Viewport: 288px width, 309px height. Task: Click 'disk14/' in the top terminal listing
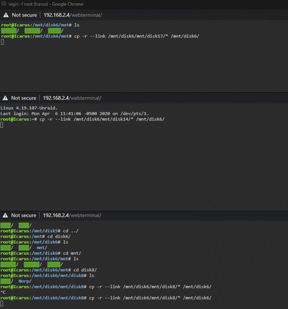point(10,30)
